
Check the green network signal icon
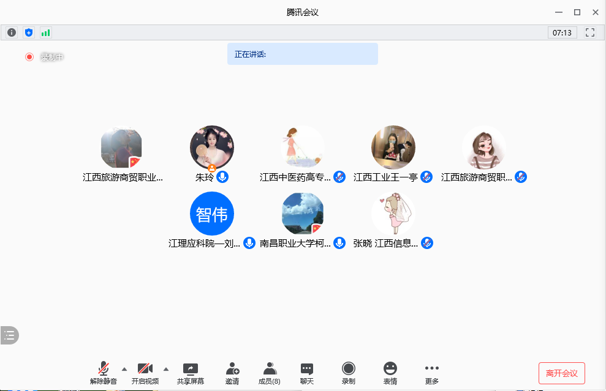click(x=45, y=32)
